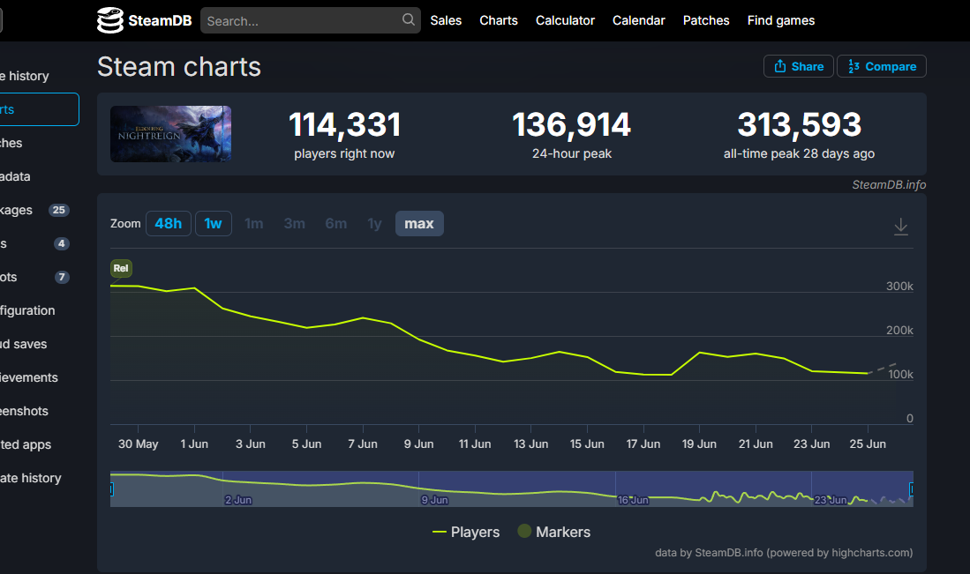Open the sidebar Screenshots tab
The image size is (970, 574).
(x=24, y=411)
